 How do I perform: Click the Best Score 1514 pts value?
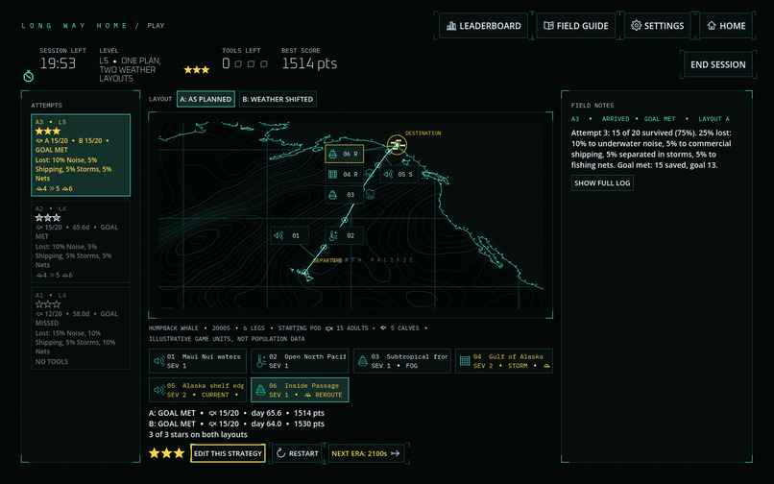click(309, 63)
